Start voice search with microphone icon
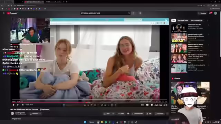This screenshot has height=124, width=221. click(140, 13)
